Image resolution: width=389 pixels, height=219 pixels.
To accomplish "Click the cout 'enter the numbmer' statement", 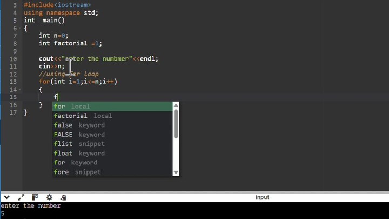I will tap(98, 58).
